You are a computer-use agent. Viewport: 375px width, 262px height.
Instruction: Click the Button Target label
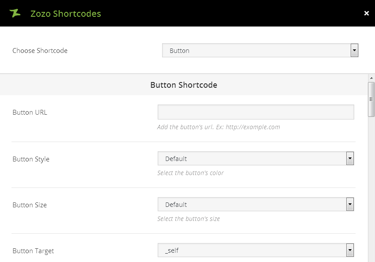[x=33, y=251]
